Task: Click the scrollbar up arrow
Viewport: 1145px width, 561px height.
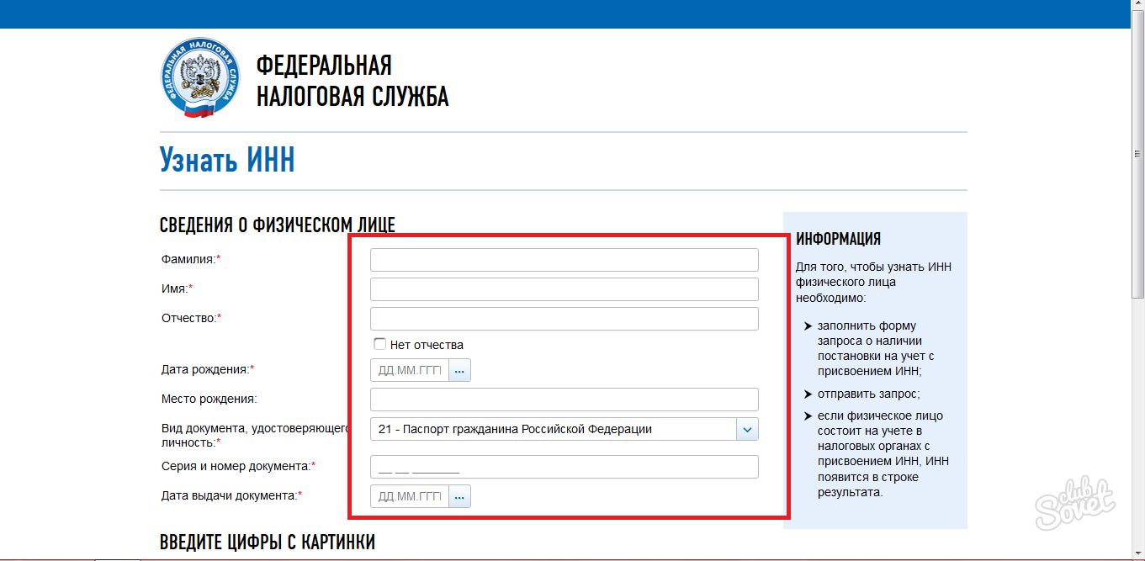Action: pos(1138,6)
